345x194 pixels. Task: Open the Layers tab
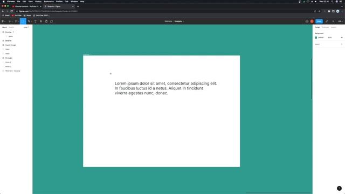[4, 27]
